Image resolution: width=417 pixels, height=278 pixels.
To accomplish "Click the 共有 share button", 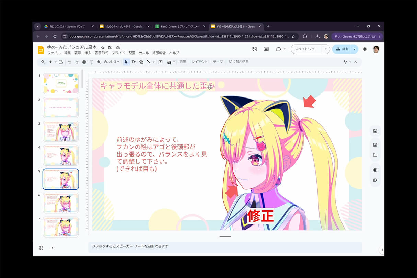I will (x=342, y=49).
